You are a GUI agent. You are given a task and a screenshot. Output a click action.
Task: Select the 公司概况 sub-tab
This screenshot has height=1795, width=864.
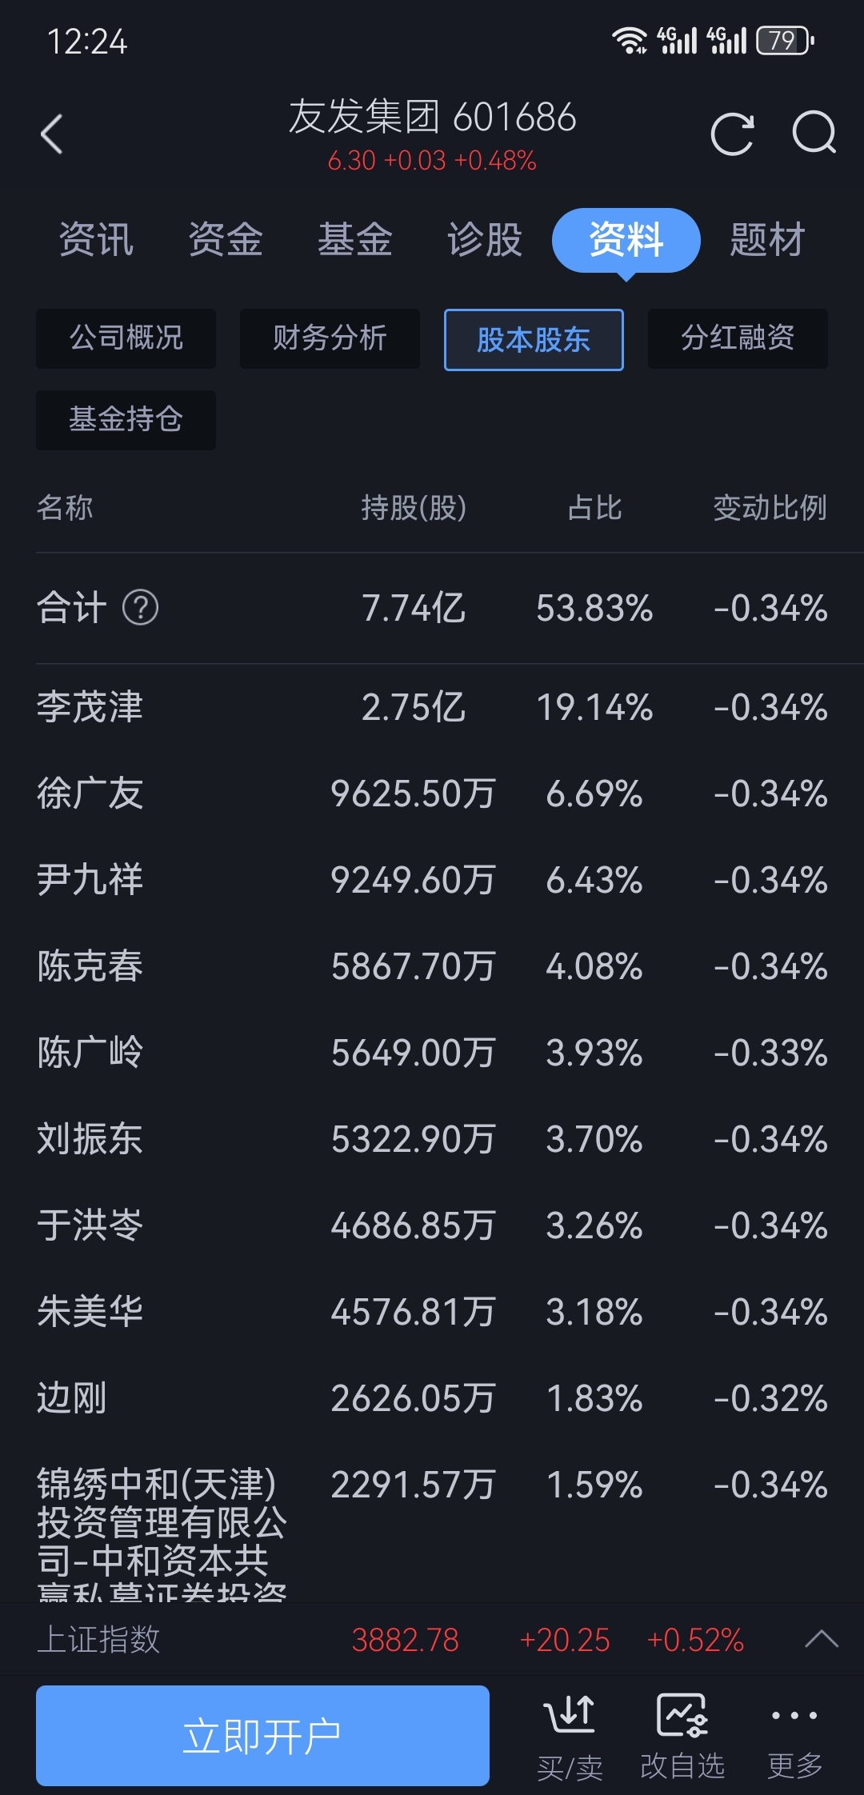(126, 338)
